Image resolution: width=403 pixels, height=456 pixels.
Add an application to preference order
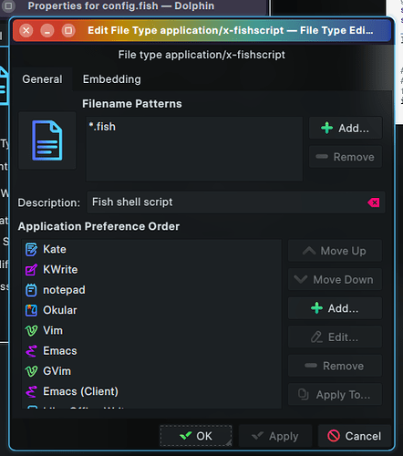pos(335,308)
